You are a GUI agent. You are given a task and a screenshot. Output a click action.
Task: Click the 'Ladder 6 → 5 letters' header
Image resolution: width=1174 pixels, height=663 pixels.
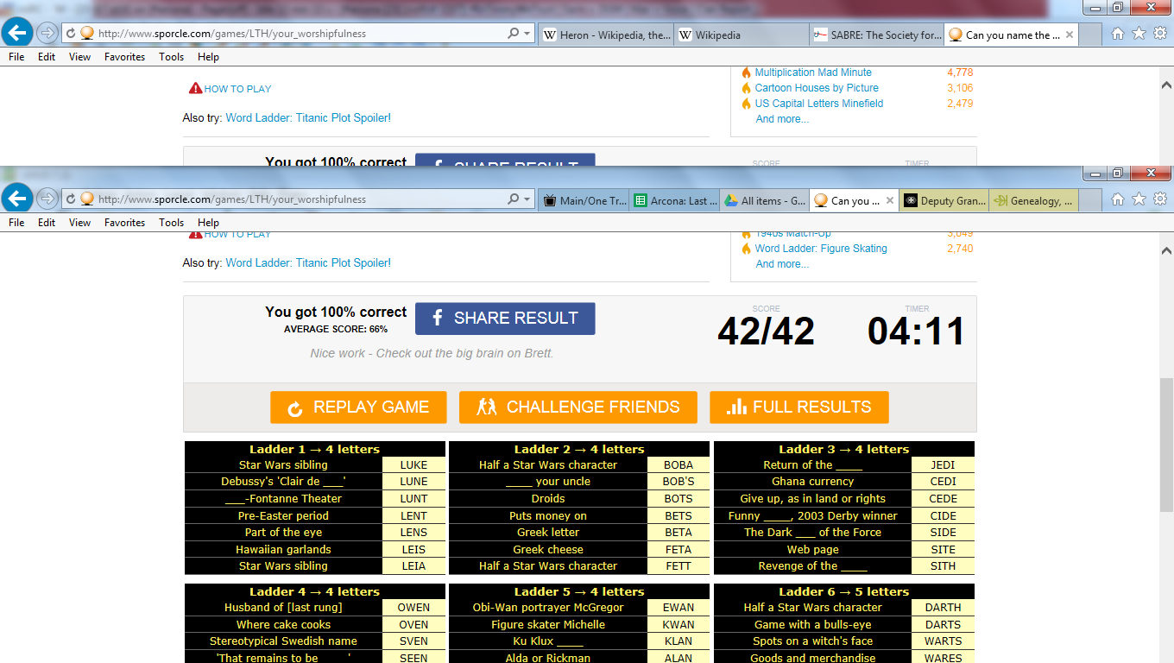pos(844,592)
